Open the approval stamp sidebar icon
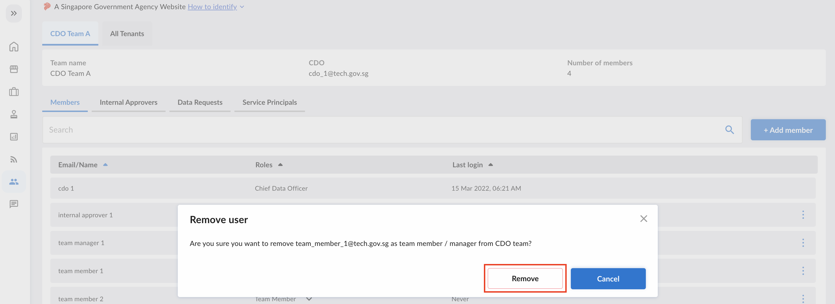835x304 pixels. 14,114
